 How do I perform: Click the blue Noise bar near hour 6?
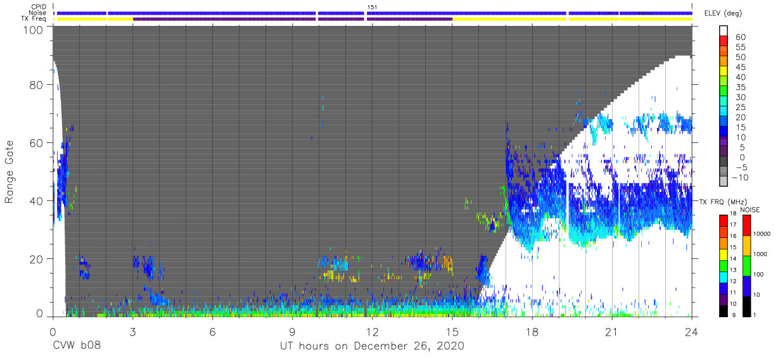point(212,13)
